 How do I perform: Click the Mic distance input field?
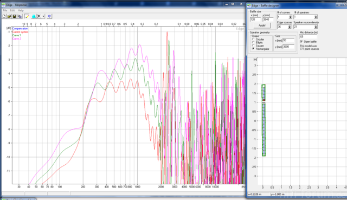(x=308, y=37)
